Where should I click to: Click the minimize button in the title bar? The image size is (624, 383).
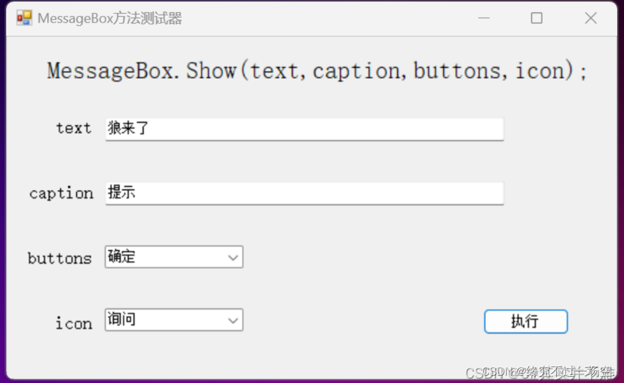(483, 18)
